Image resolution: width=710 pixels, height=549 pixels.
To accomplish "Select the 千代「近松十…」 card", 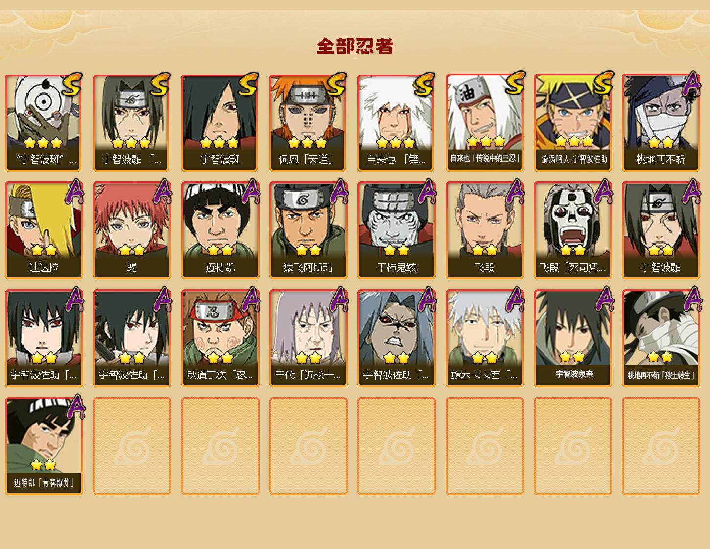I will coord(308,338).
